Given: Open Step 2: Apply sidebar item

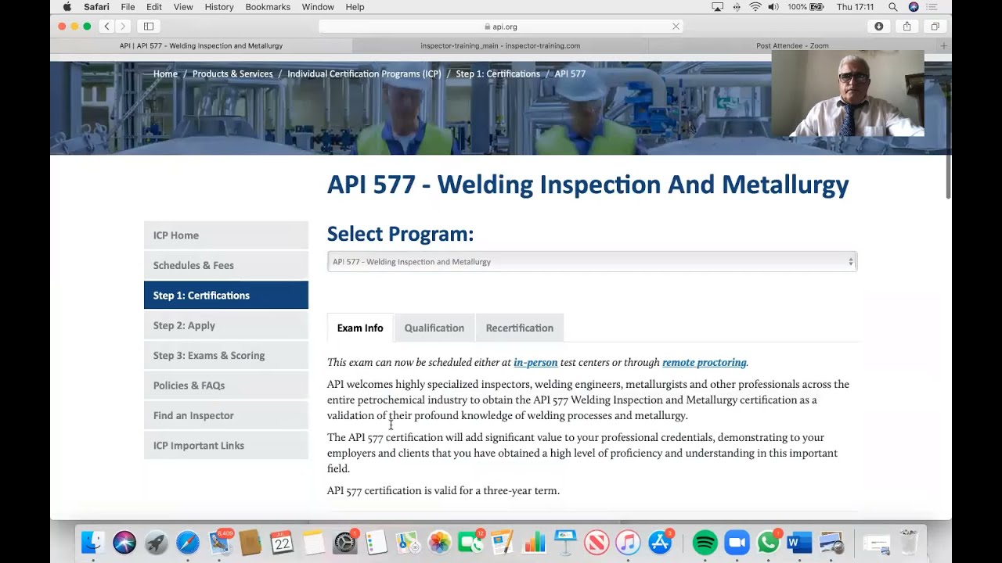Looking at the screenshot, I should click(226, 325).
